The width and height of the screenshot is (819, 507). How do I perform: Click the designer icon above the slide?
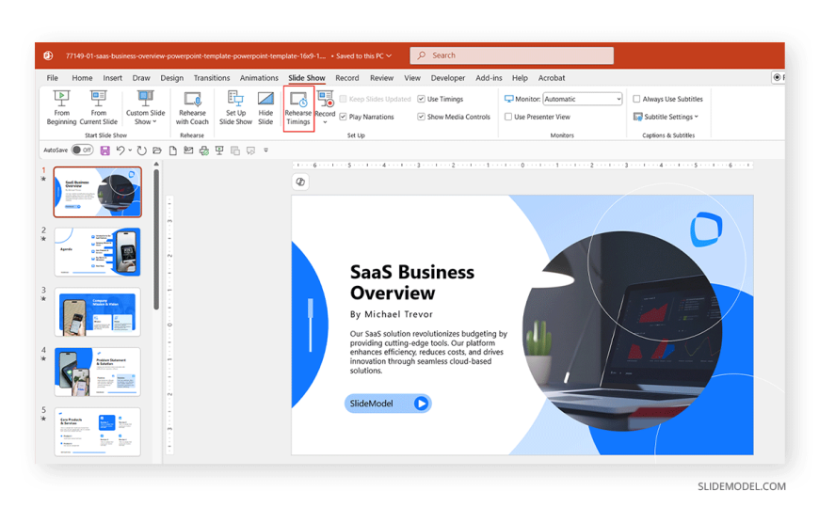point(300,182)
